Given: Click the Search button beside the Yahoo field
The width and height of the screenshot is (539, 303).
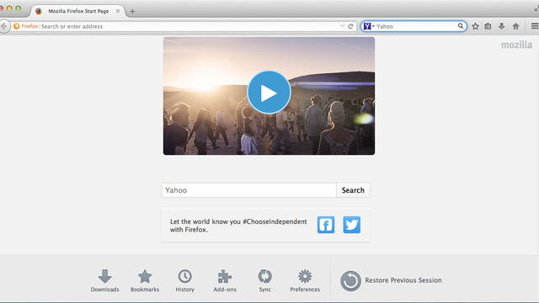Looking at the screenshot, I should 353,190.
